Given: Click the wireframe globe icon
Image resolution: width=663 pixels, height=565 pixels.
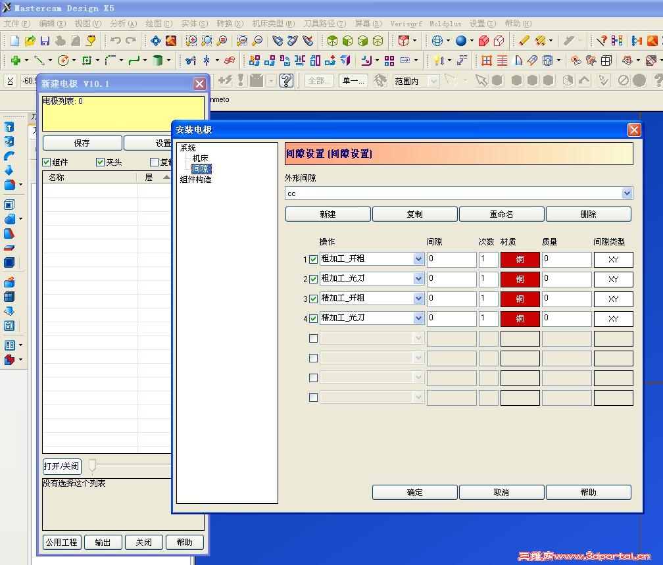Looking at the screenshot, I should [x=437, y=41].
